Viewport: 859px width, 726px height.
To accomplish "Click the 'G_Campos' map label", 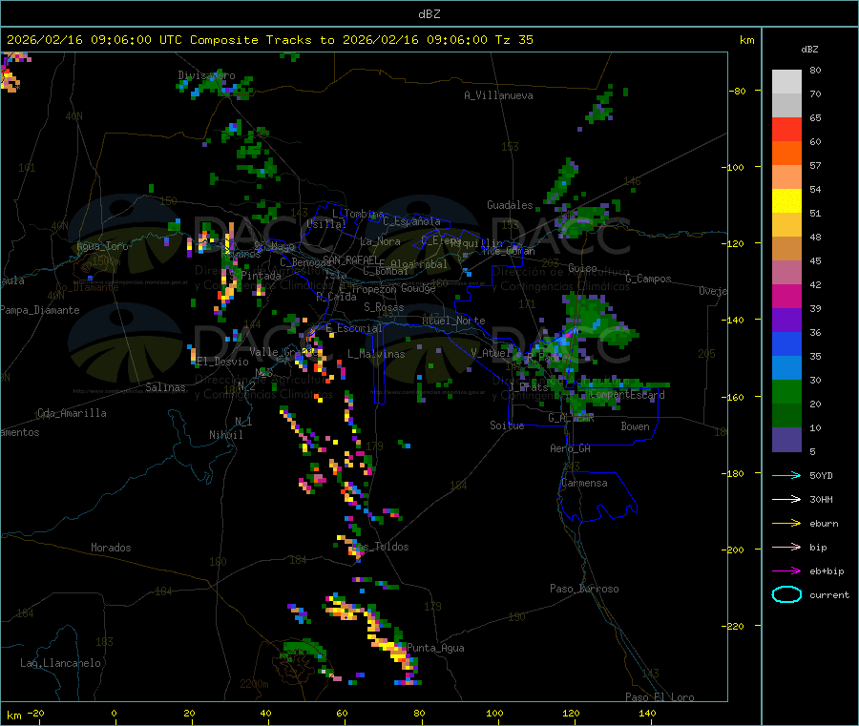I will pyautogui.click(x=649, y=279).
